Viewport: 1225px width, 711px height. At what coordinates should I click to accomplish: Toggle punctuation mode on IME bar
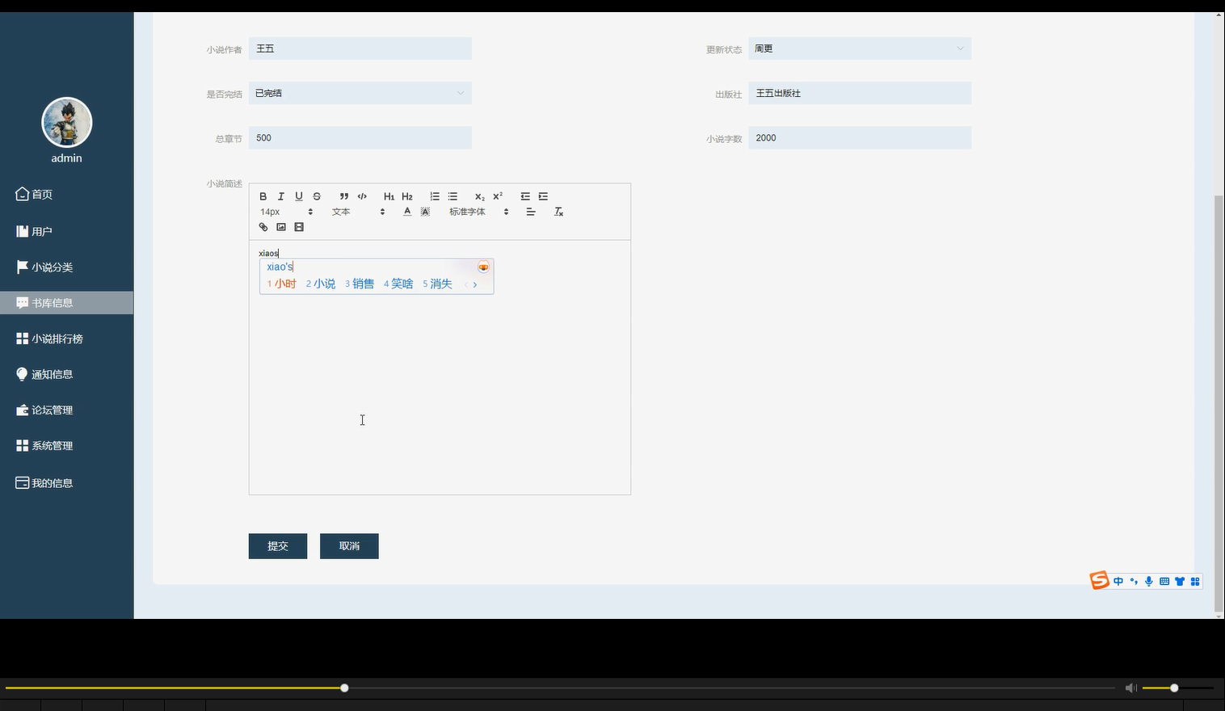[x=1134, y=581]
